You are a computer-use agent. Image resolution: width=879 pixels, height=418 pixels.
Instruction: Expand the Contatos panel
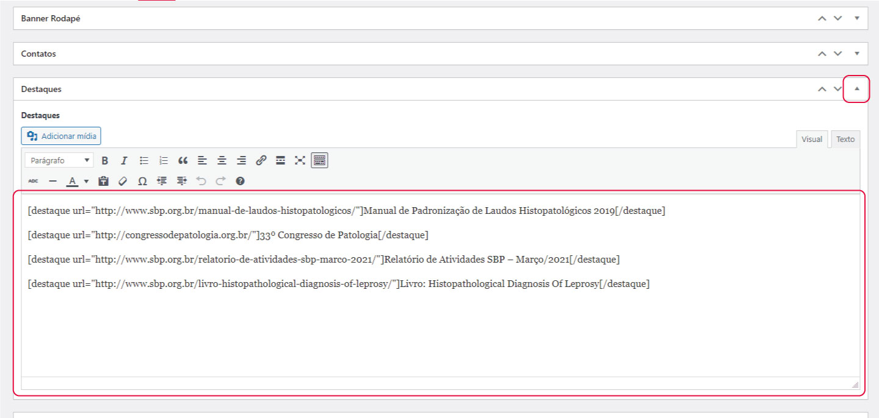click(856, 54)
